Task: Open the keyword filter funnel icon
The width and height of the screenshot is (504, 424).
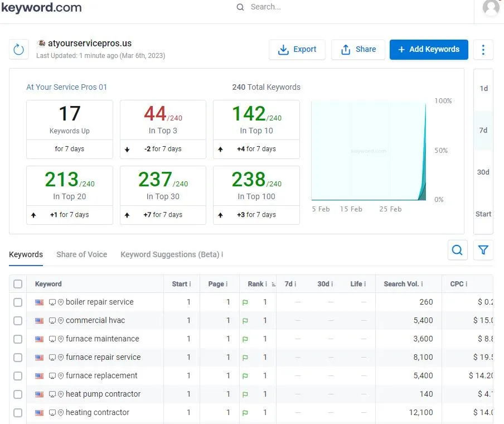Action: 483,250
